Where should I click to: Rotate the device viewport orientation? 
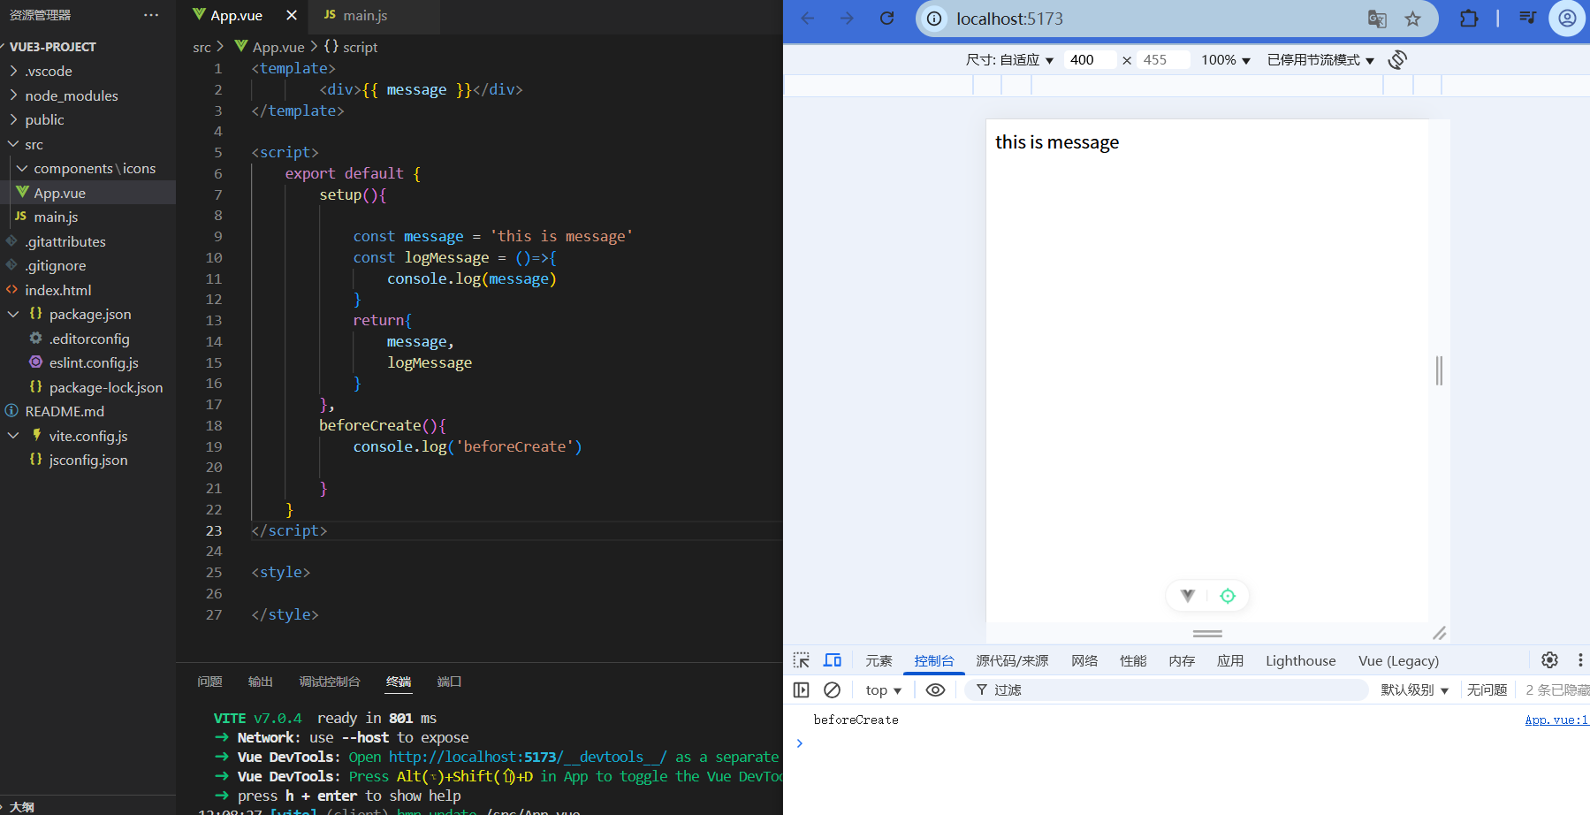point(1397,59)
